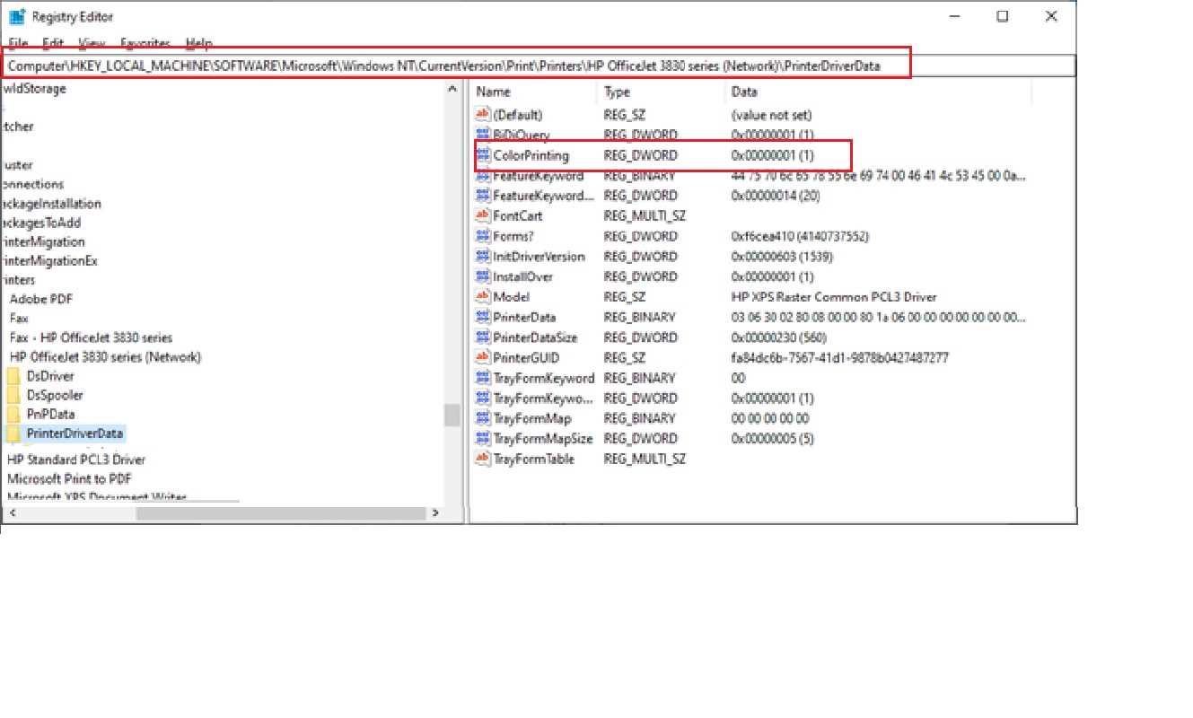
Task: Open the Favorites menu
Action: 145,43
